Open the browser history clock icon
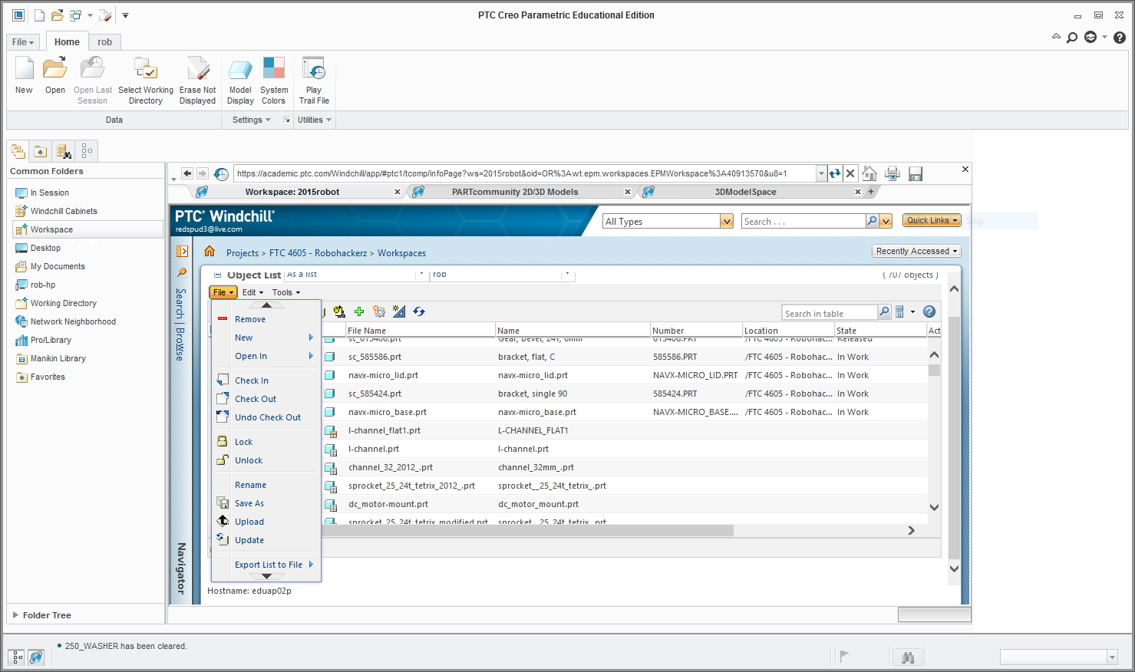The image size is (1135, 672). coord(221,174)
